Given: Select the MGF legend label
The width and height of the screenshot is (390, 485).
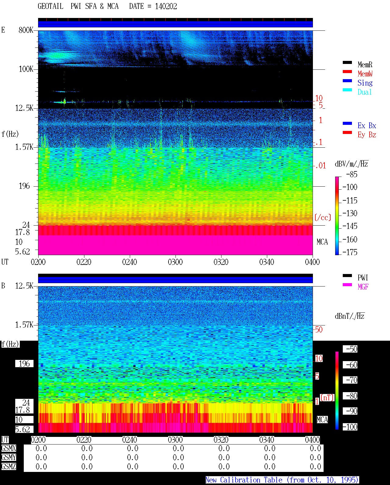Looking at the screenshot, I should click(363, 287).
